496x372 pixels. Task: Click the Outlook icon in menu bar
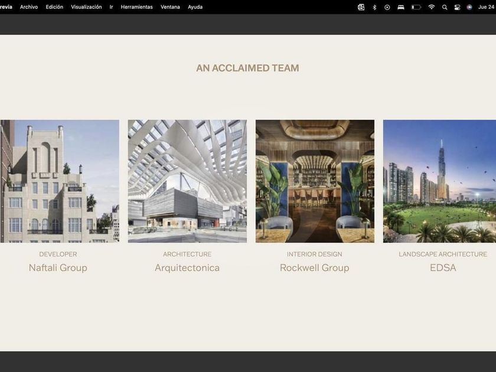point(361,7)
